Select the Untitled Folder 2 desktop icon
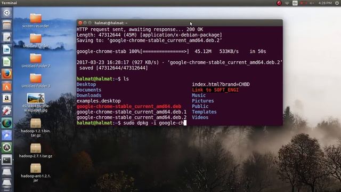 [x=36, y=60]
